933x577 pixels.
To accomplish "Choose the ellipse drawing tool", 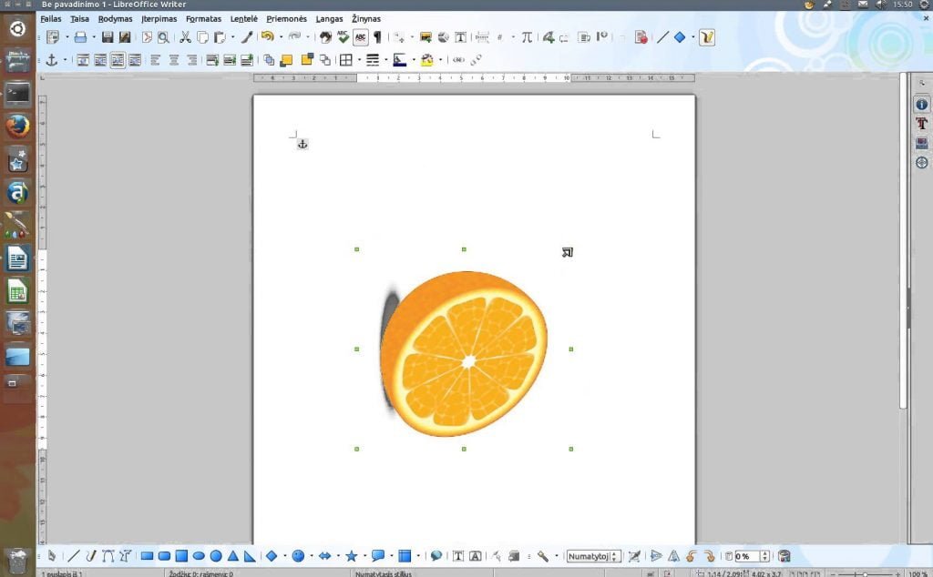I will click(x=199, y=556).
